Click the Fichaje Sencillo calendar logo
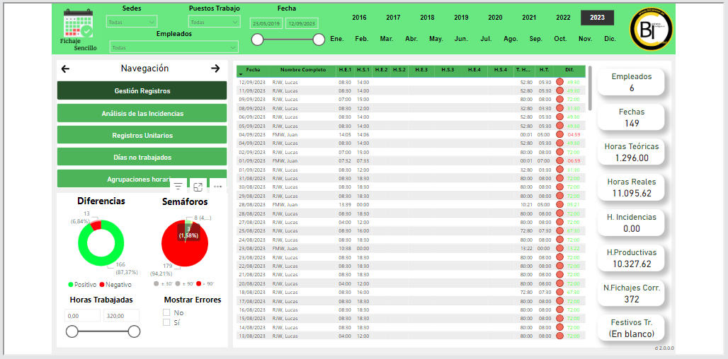 [77, 27]
